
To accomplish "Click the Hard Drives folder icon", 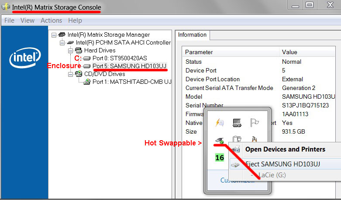I will [78, 50].
